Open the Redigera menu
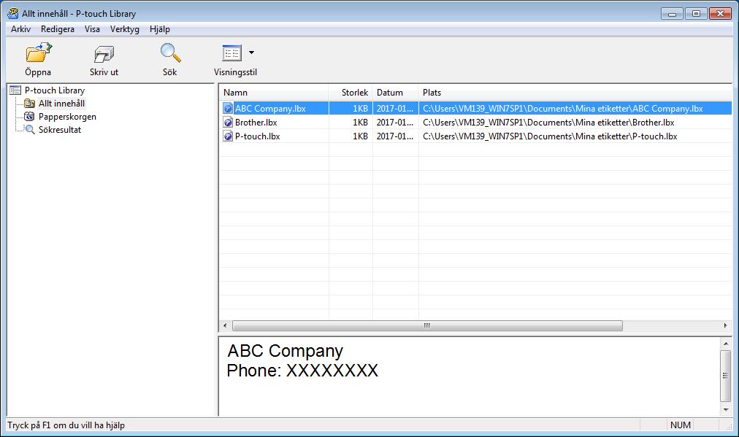 pyautogui.click(x=58, y=29)
